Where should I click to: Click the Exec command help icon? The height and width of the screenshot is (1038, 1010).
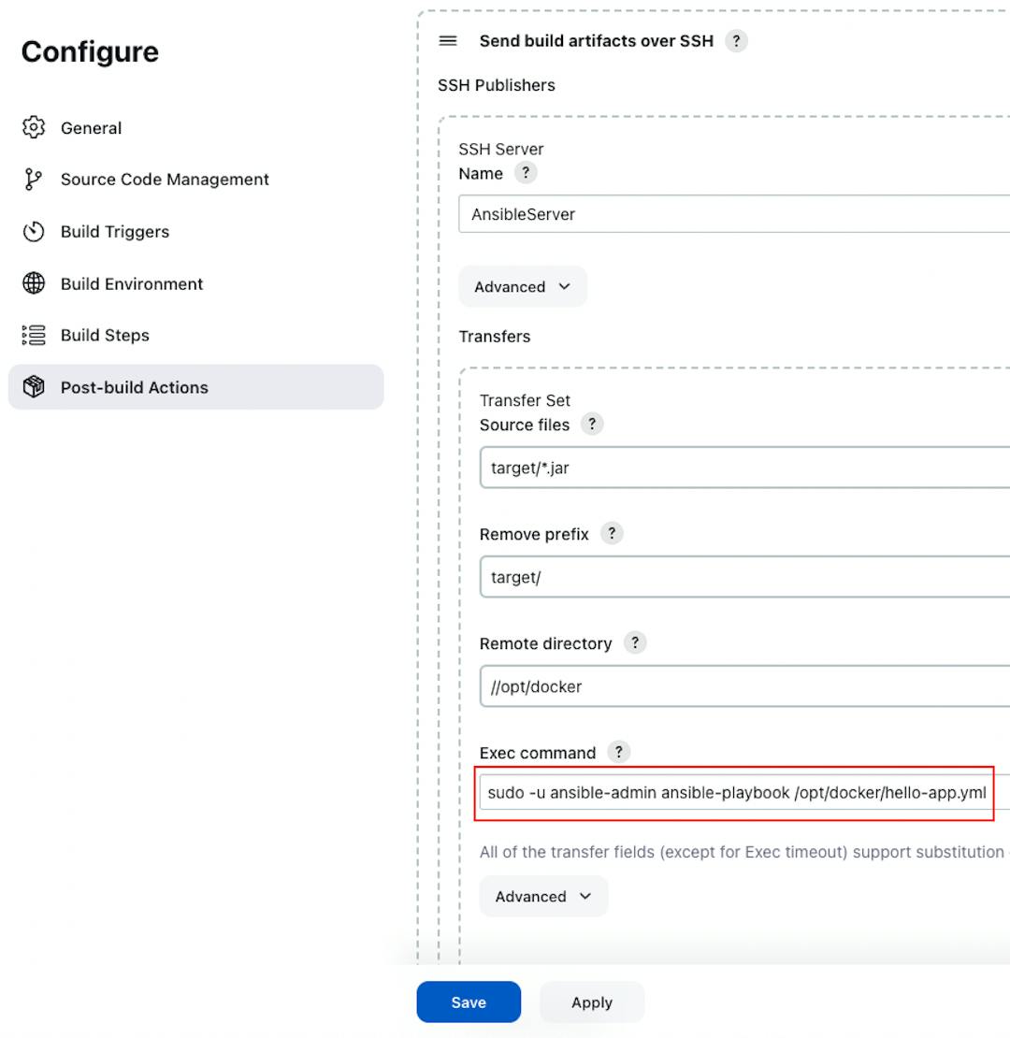(x=617, y=752)
